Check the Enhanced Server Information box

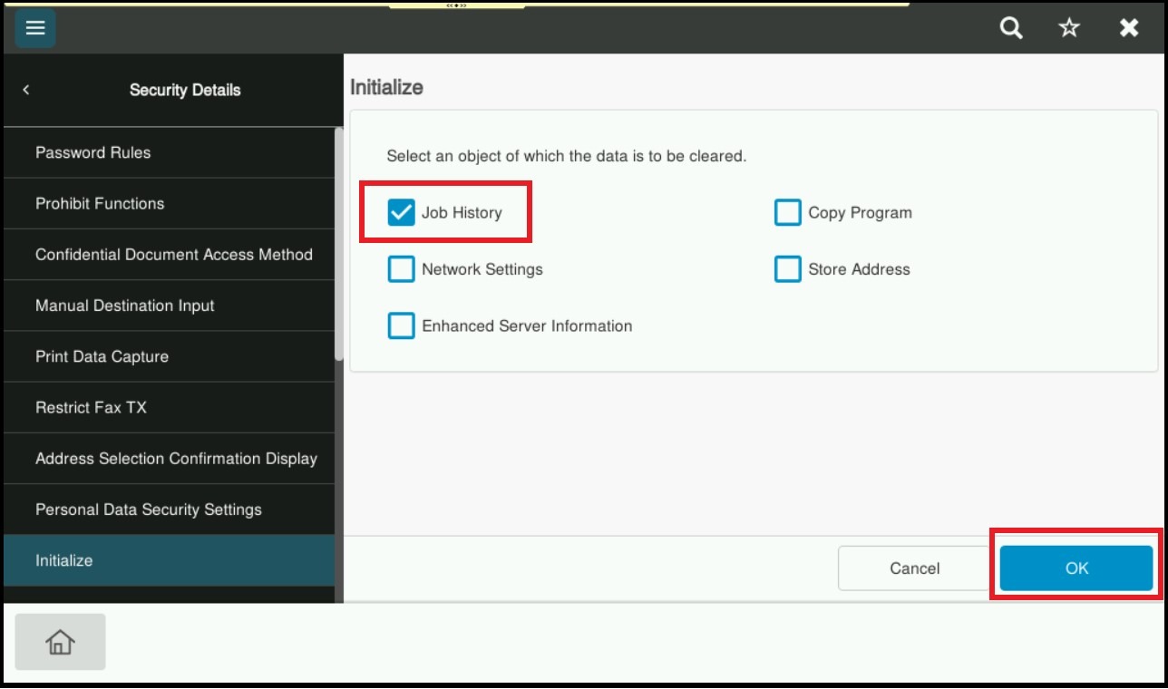(401, 325)
